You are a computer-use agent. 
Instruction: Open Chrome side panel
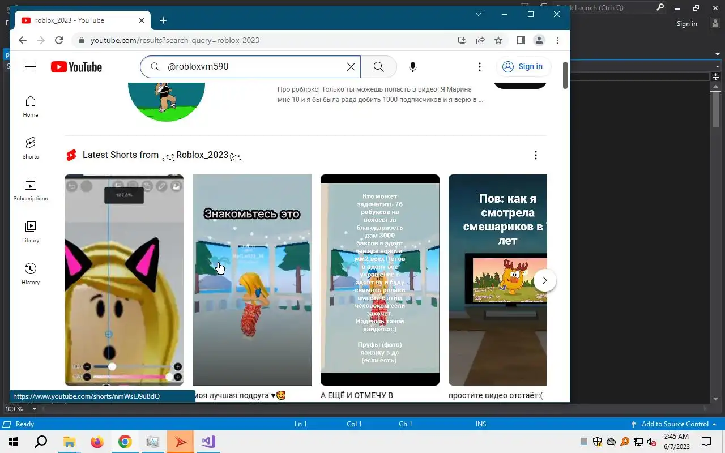[x=521, y=40]
